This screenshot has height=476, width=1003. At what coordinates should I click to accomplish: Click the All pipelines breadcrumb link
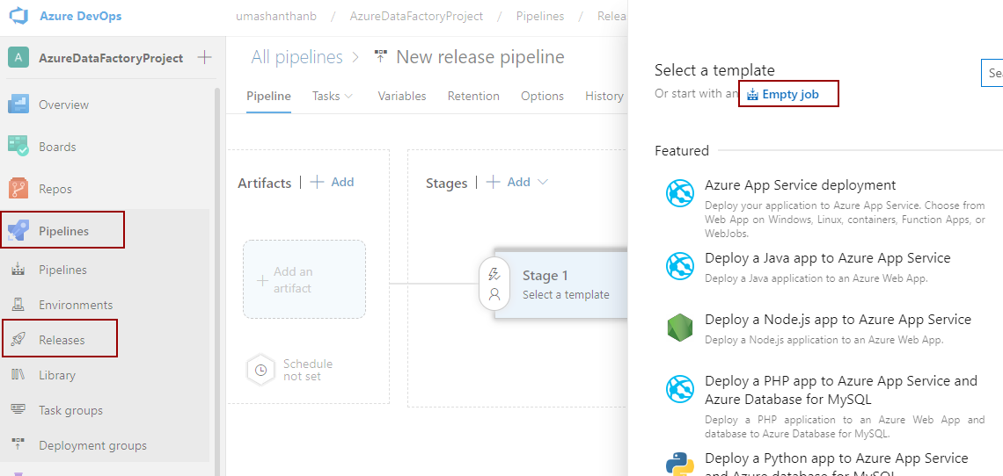click(297, 57)
